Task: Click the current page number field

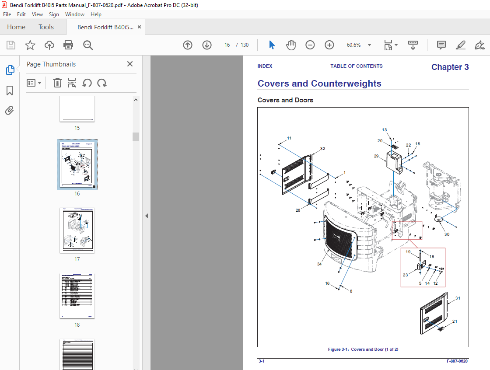Action: (227, 45)
